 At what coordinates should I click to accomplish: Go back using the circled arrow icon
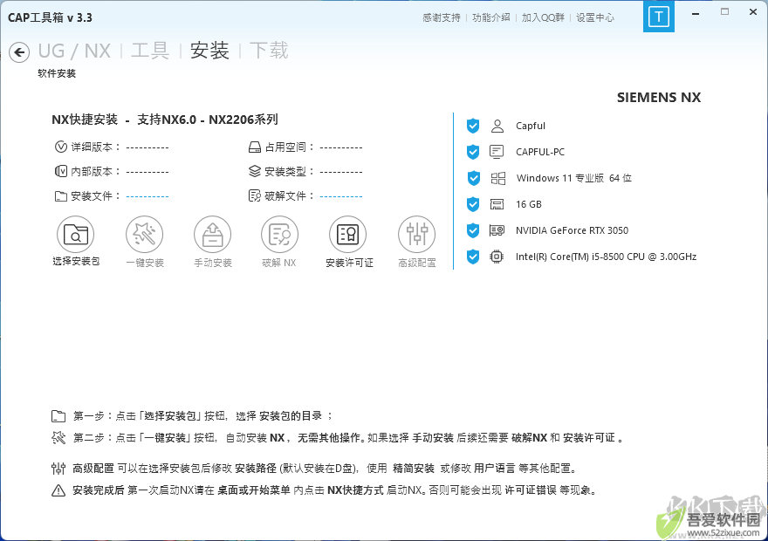19,51
